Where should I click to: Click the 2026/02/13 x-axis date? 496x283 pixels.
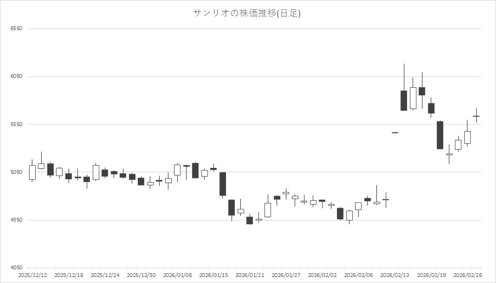point(394,275)
